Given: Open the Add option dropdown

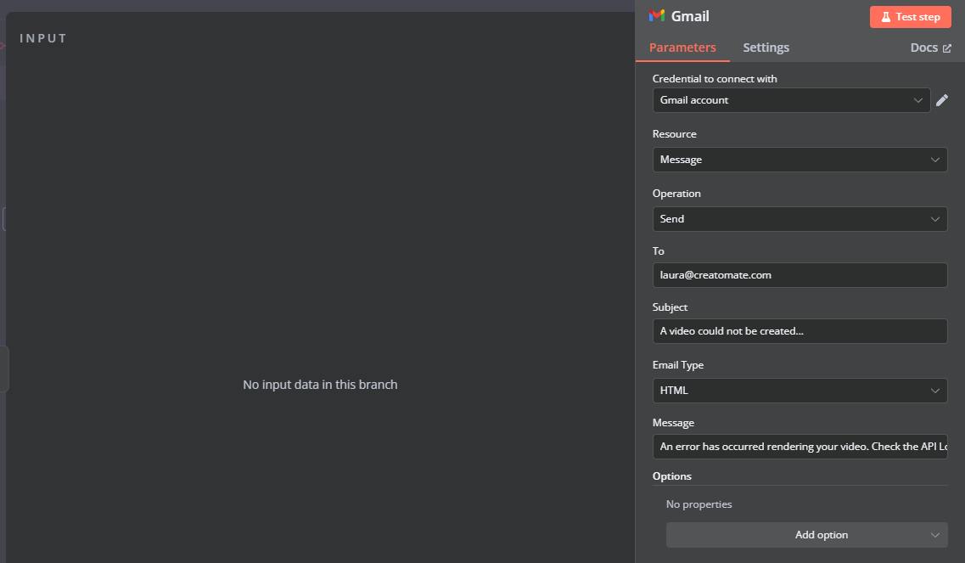Looking at the screenshot, I should [806, 535].
